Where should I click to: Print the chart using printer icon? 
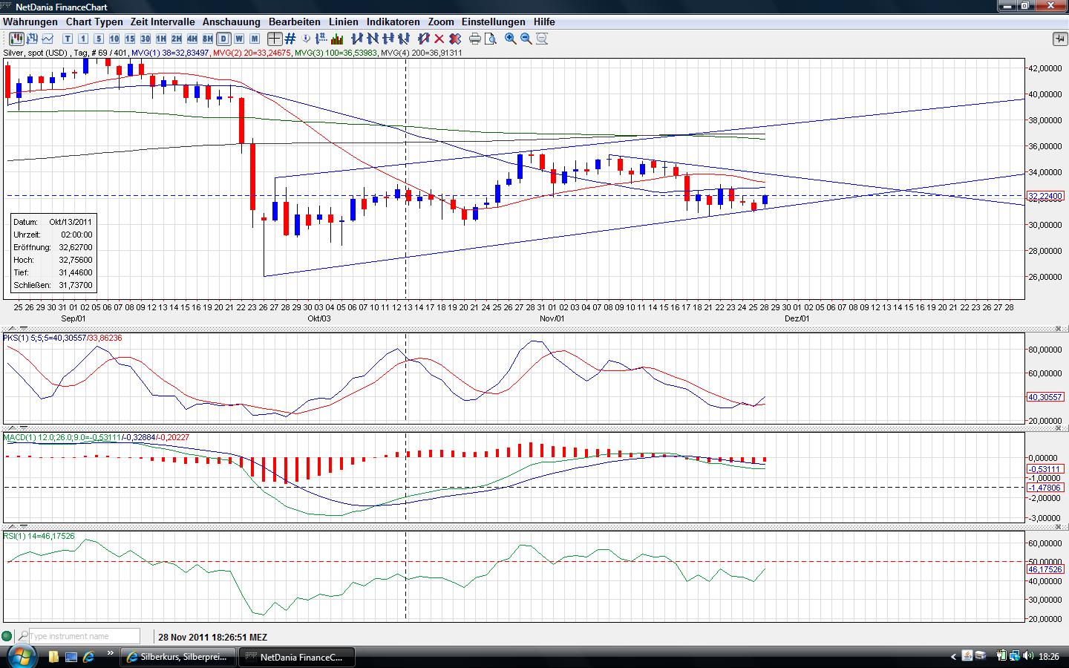(475, 39)
